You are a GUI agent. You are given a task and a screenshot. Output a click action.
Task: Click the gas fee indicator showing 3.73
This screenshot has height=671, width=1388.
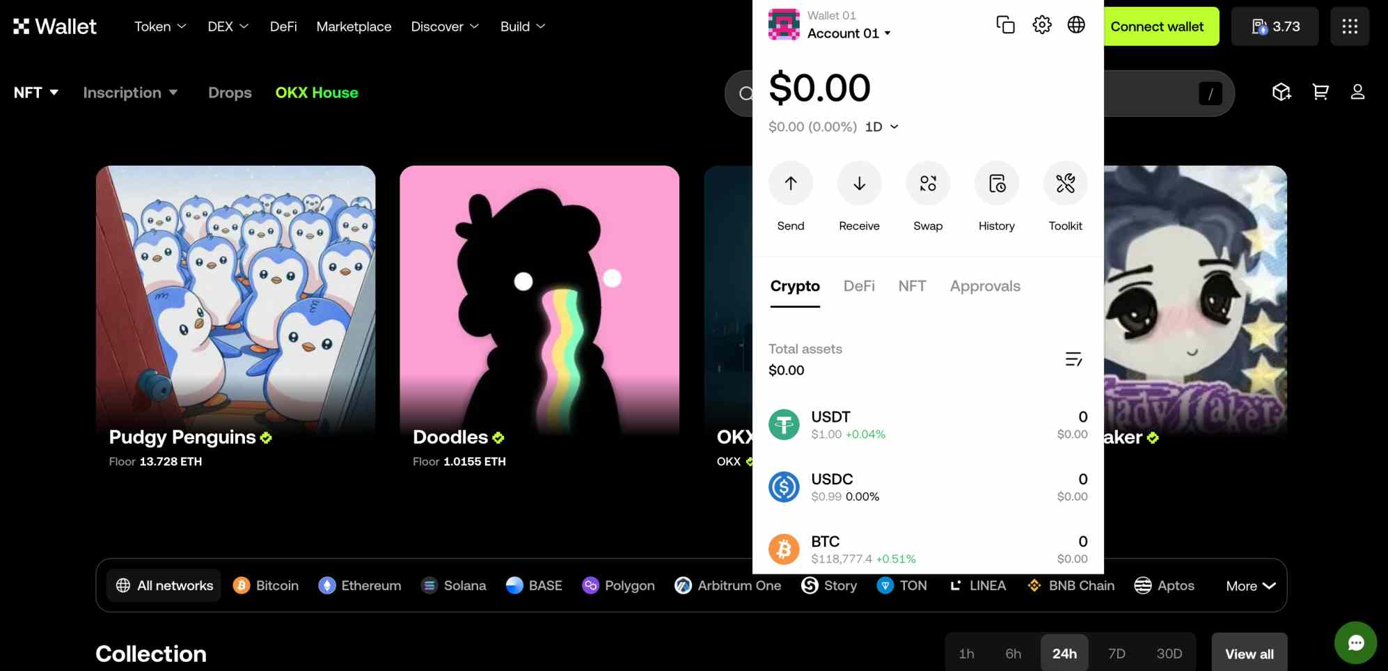point(1274,26)
